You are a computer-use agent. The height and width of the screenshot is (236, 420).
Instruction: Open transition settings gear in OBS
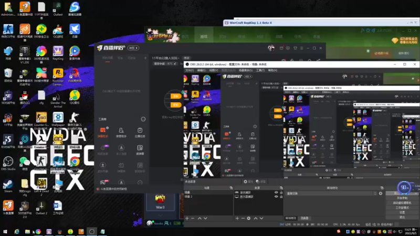pyautogui.click(x=381, y=193)
